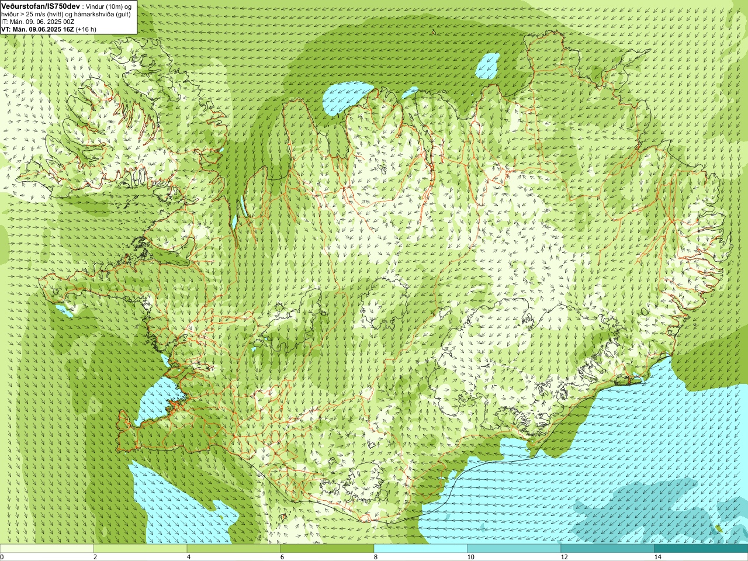748x561 pixels.
Task: Select the 4–6 m/s green swatch
Action: (x=234, y=549)
